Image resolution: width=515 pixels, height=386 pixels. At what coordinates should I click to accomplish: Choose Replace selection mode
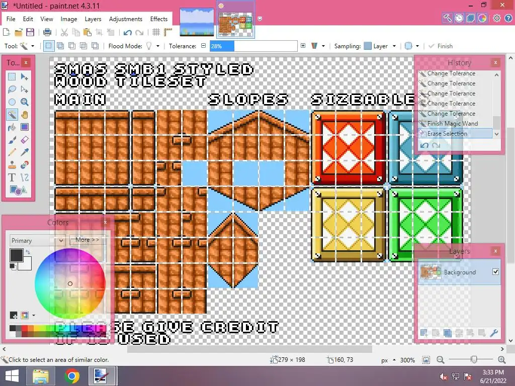tap(49, 46)
